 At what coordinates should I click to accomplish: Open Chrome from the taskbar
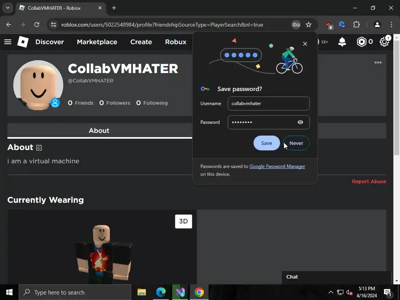click(199, 292)
